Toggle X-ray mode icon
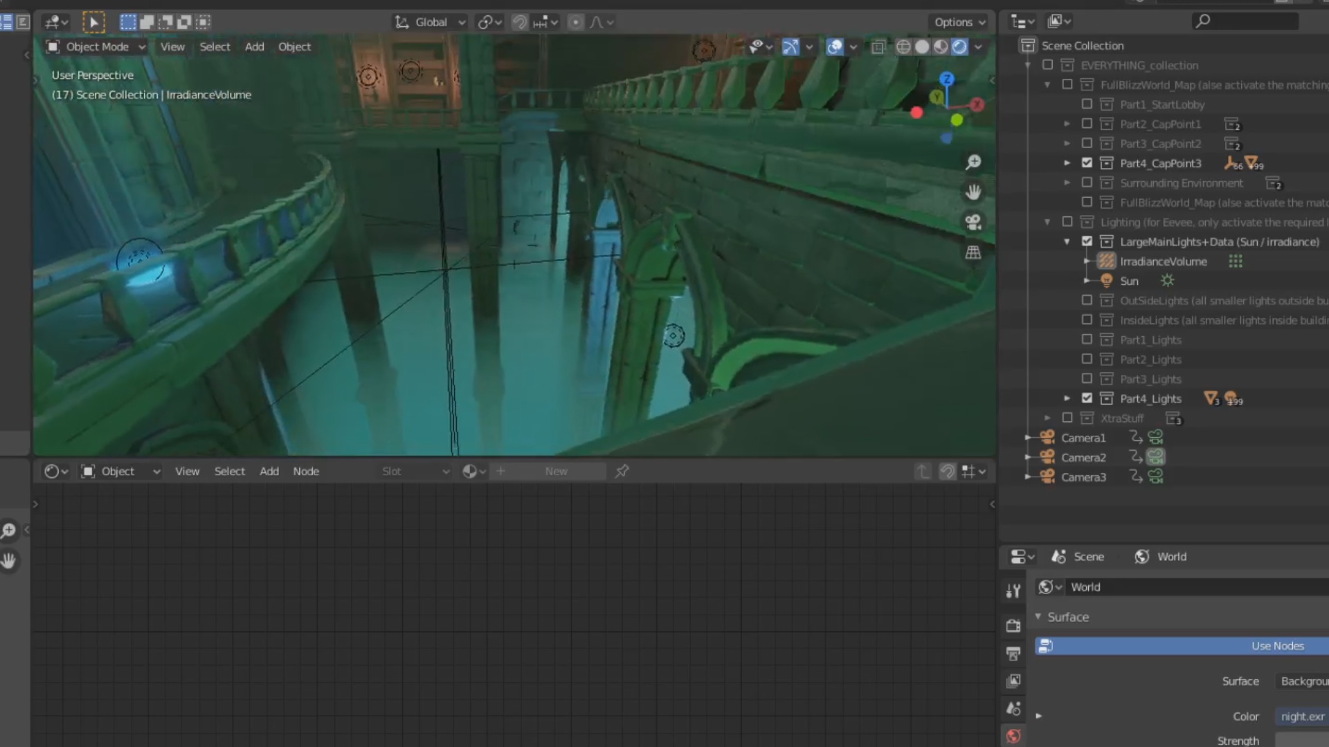Image resolution: width=1329 pixels, height=747 pixels. 878,46
